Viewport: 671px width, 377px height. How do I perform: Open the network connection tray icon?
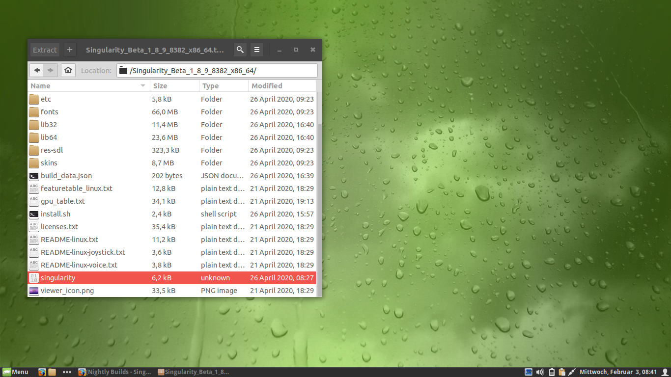coord(572,372)
